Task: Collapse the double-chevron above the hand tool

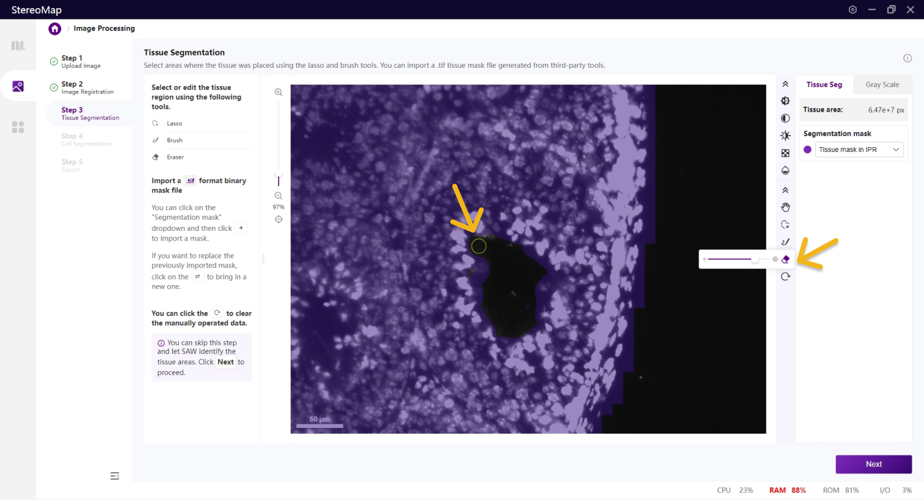Action: pyautogui.click(x=785, y=190)
